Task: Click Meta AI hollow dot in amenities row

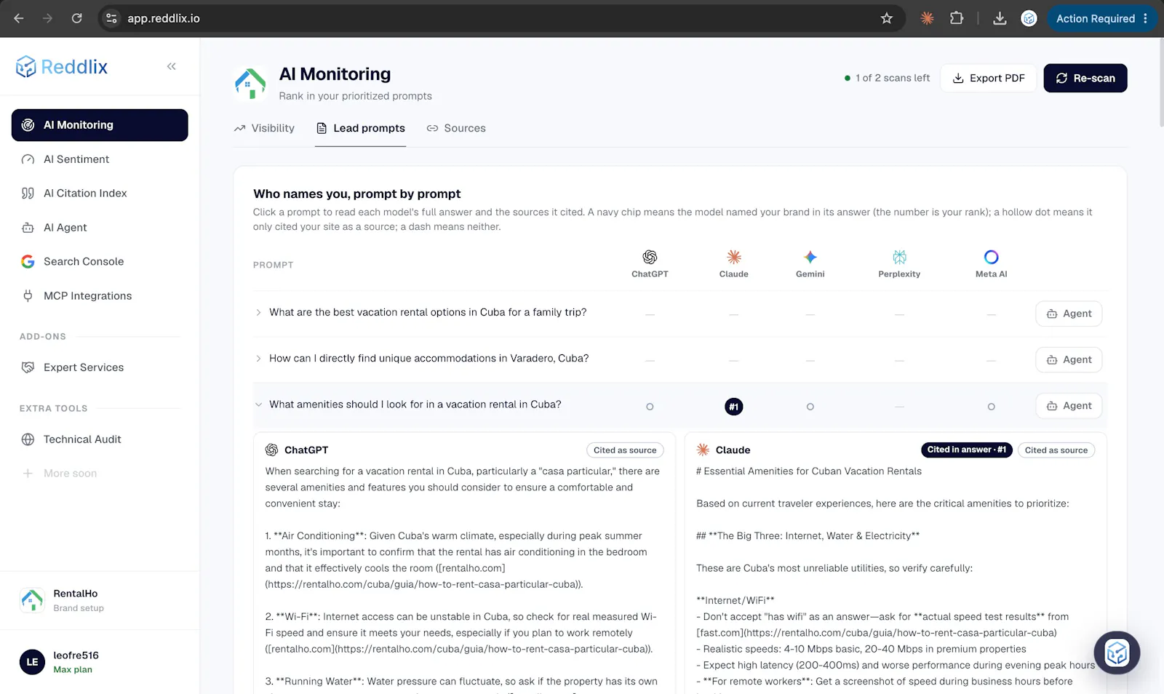Action: [x=992, y=407]
